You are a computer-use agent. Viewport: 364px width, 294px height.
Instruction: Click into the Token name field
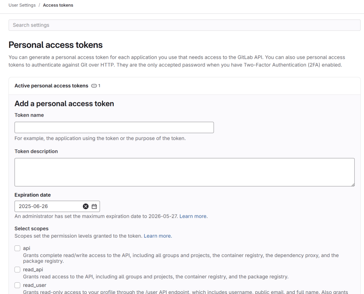click(x=114, y=127)
